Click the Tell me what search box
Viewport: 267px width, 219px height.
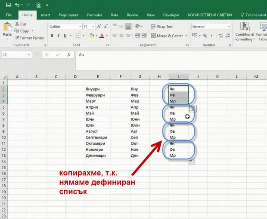click(254, 15)
